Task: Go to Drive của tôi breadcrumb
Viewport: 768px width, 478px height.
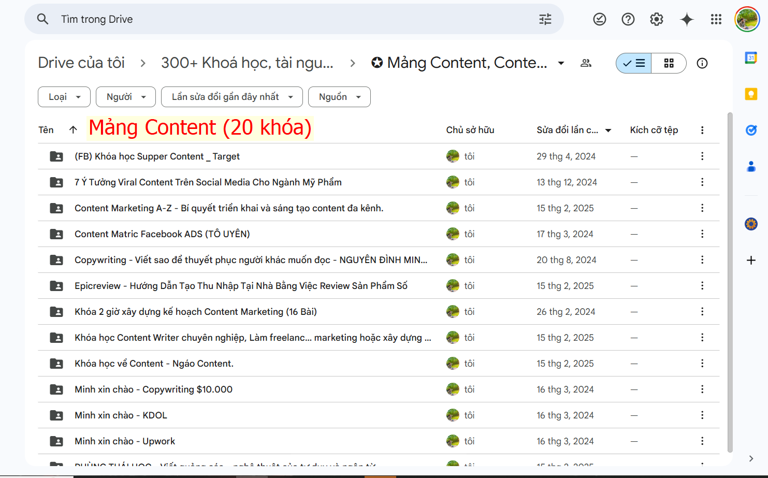Action: coord(81,63)
